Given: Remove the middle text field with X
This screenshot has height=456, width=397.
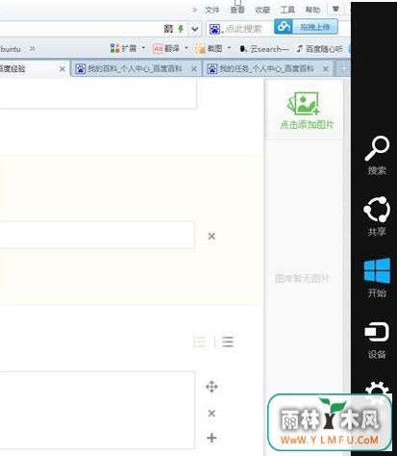Looking at the screenshot, I should [x=211, y=236].
